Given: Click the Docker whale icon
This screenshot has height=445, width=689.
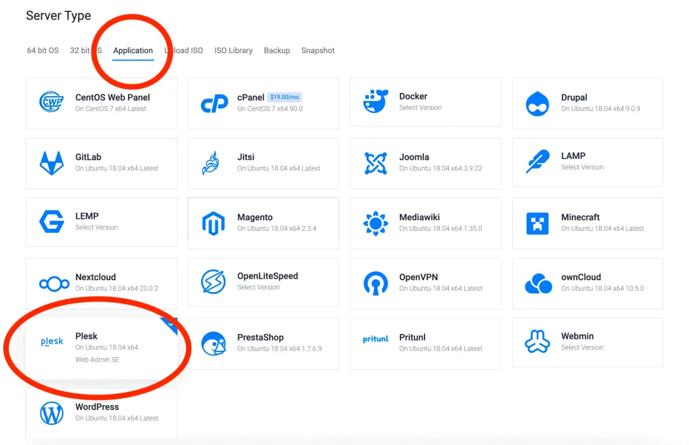Looking at the screenshot, I should tap(375, 102).
